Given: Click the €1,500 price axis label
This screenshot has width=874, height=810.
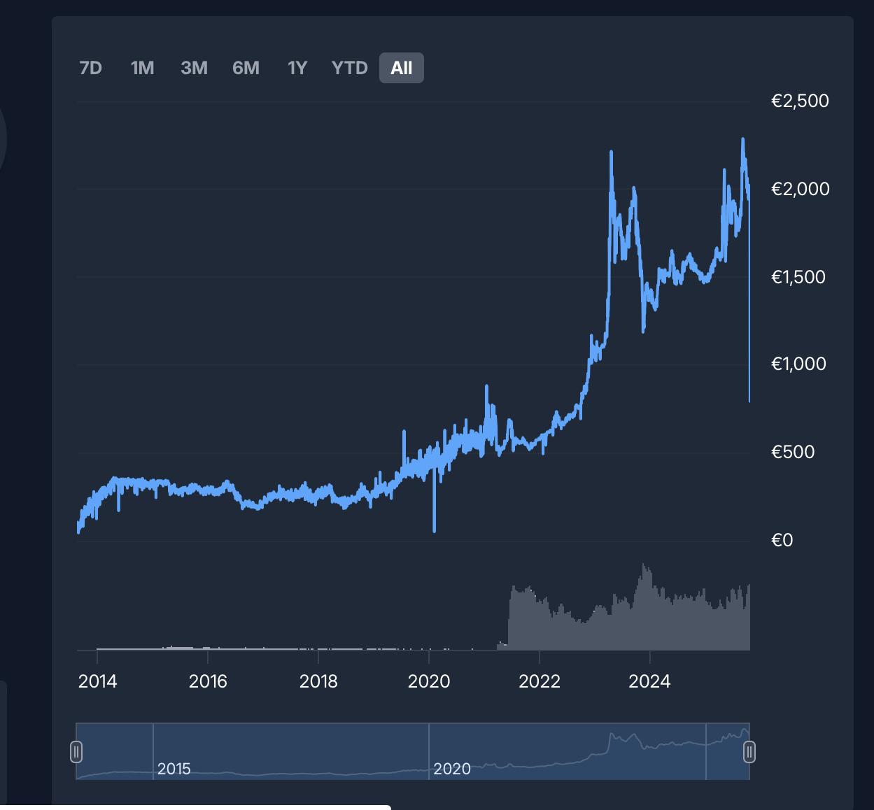Looking at the screenshot, I should (x=798, y=277).
